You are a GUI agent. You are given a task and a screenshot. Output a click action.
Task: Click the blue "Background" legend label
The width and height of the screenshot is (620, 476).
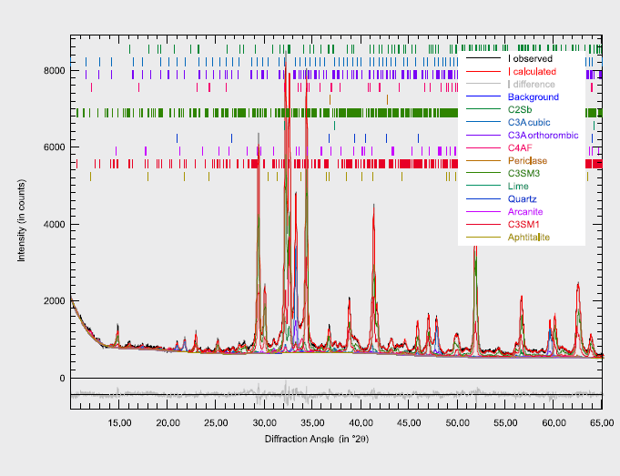coord(533,96)
